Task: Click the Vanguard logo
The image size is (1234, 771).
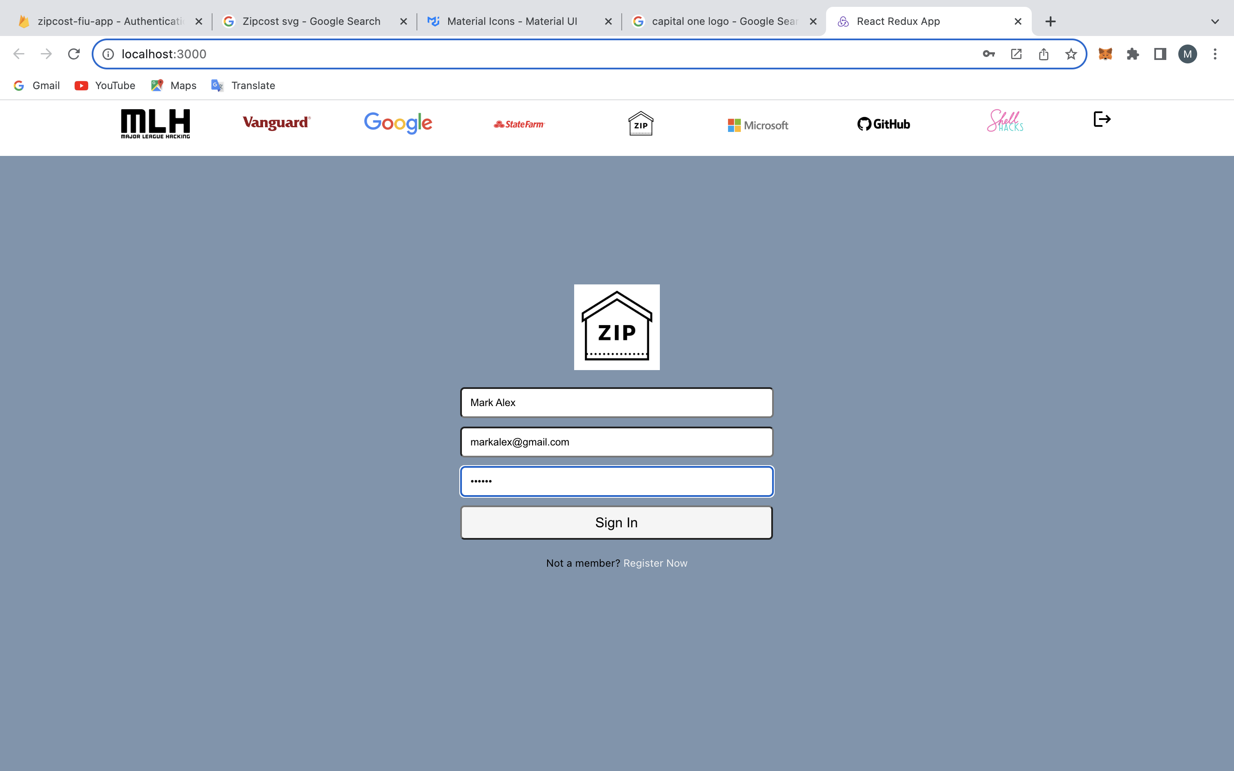Action: (x=276, y=123)
